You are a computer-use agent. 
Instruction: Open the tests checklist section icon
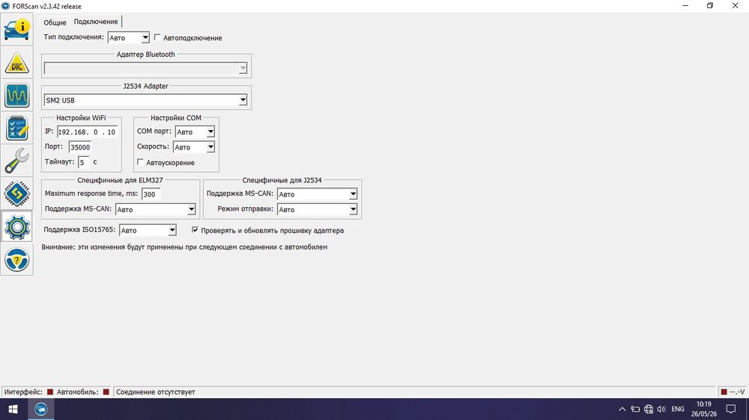[x=16, y=129]
